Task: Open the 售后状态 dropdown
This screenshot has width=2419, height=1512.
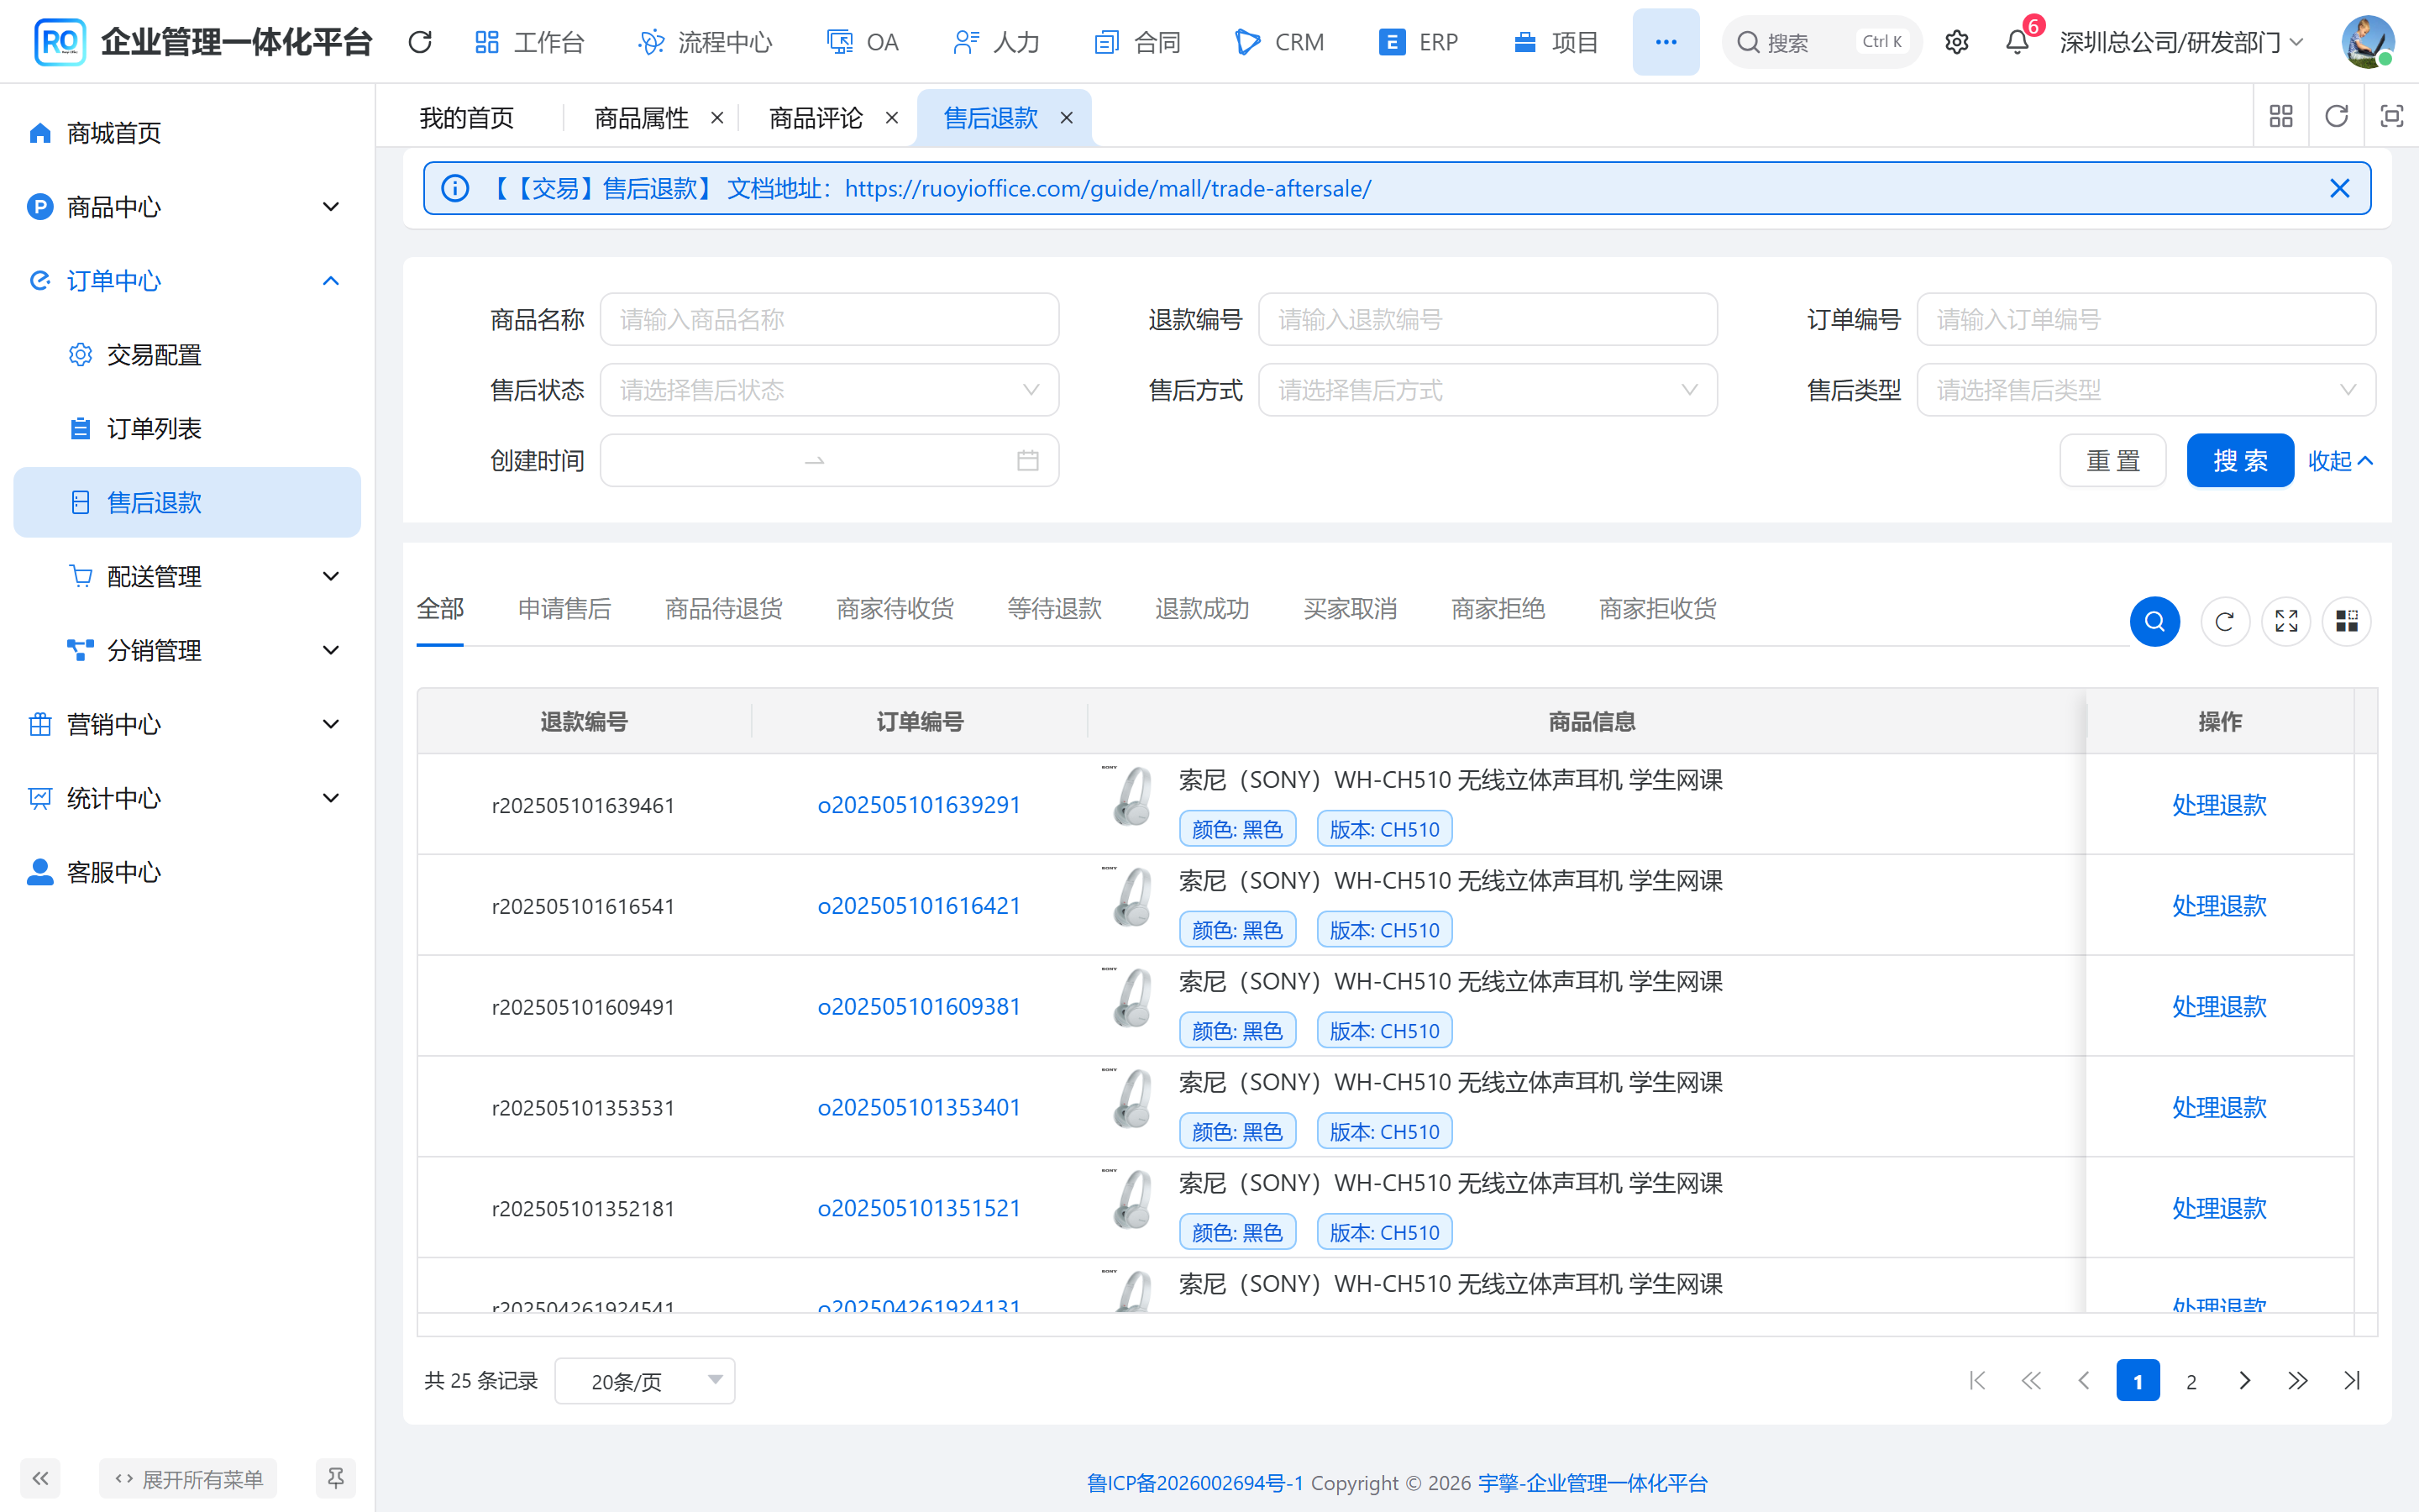Action: [x=829, y=390]
